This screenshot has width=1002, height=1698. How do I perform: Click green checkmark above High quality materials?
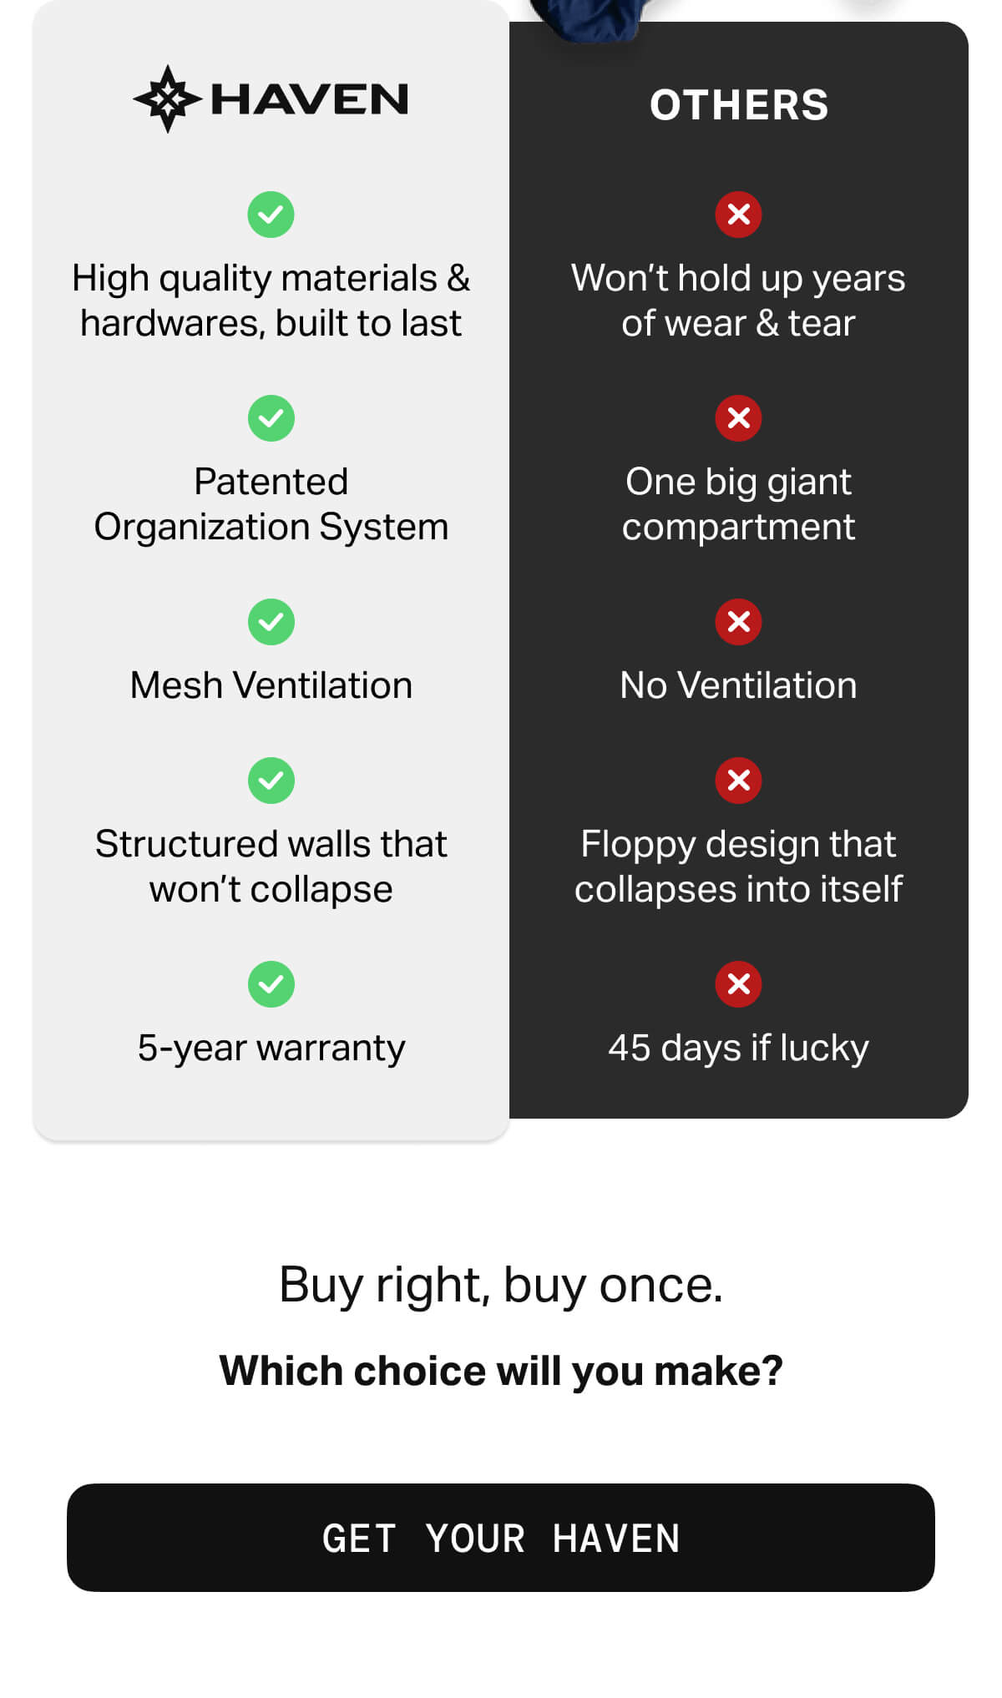271,215
